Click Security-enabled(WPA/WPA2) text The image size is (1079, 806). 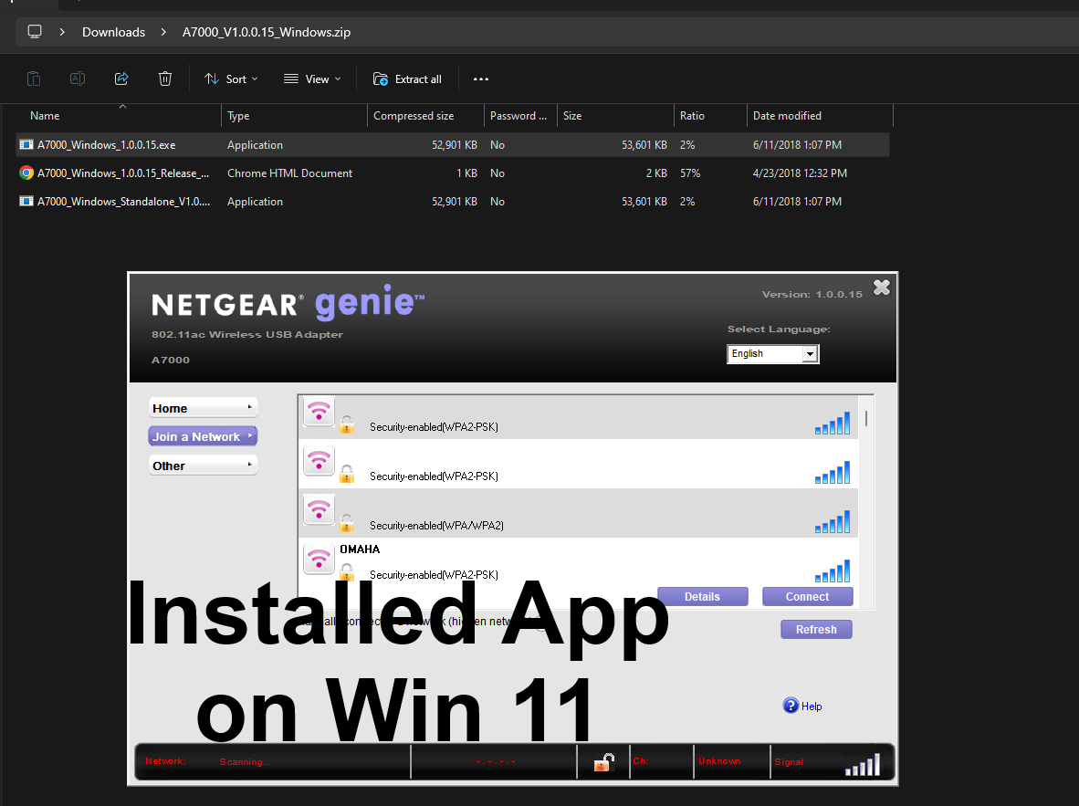(436, 526)
